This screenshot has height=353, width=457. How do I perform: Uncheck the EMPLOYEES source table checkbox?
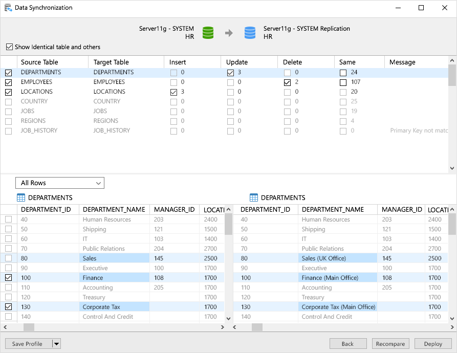[9, 82]
